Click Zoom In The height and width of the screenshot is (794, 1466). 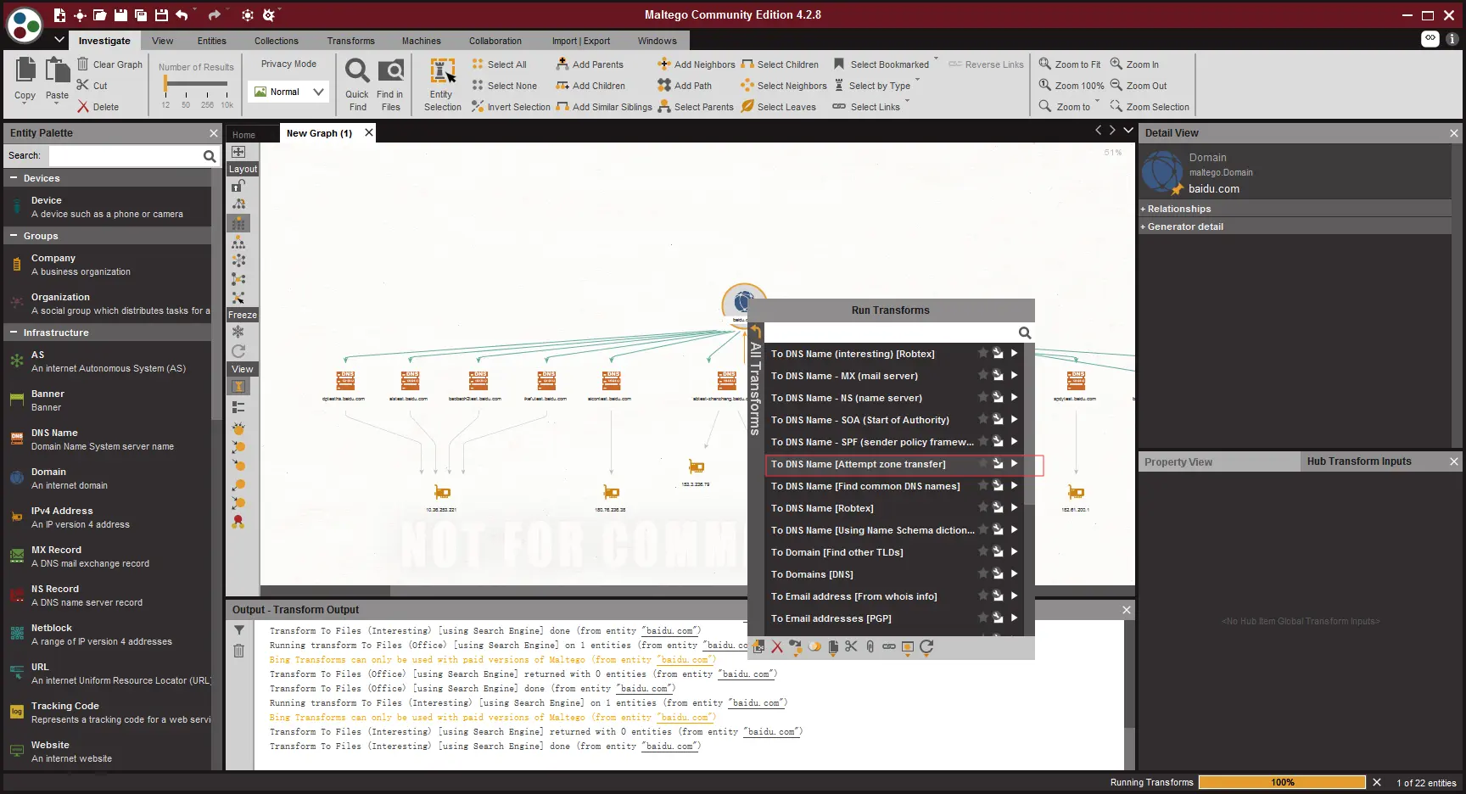point(1134,64)
